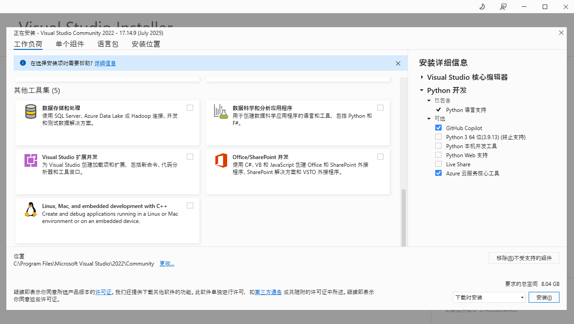Enable Live Share checkbox

pyautogui.click(x=438, y=164)
